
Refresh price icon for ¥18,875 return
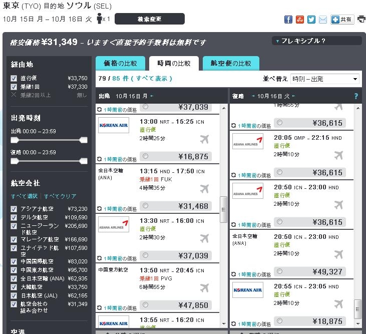point(234,323)
